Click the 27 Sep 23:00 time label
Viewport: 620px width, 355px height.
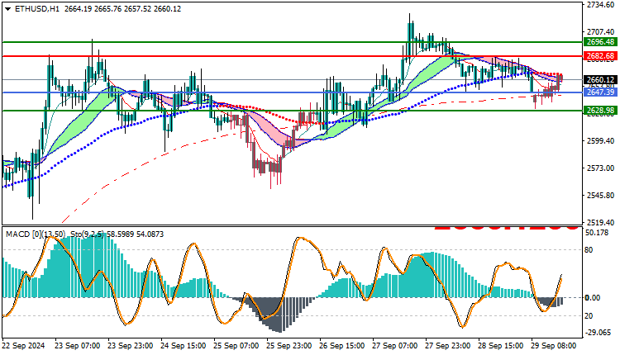447,346
